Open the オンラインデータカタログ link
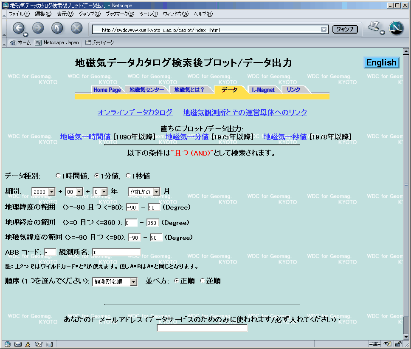This screenshot has width=411, height=349. pyautogui.click(x=135, y=112)
